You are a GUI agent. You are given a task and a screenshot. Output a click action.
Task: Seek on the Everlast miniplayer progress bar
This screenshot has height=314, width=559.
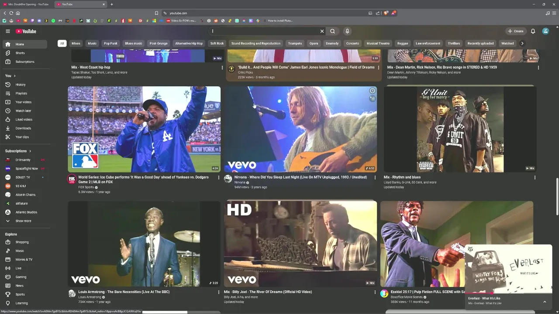[x=508, y=294]
